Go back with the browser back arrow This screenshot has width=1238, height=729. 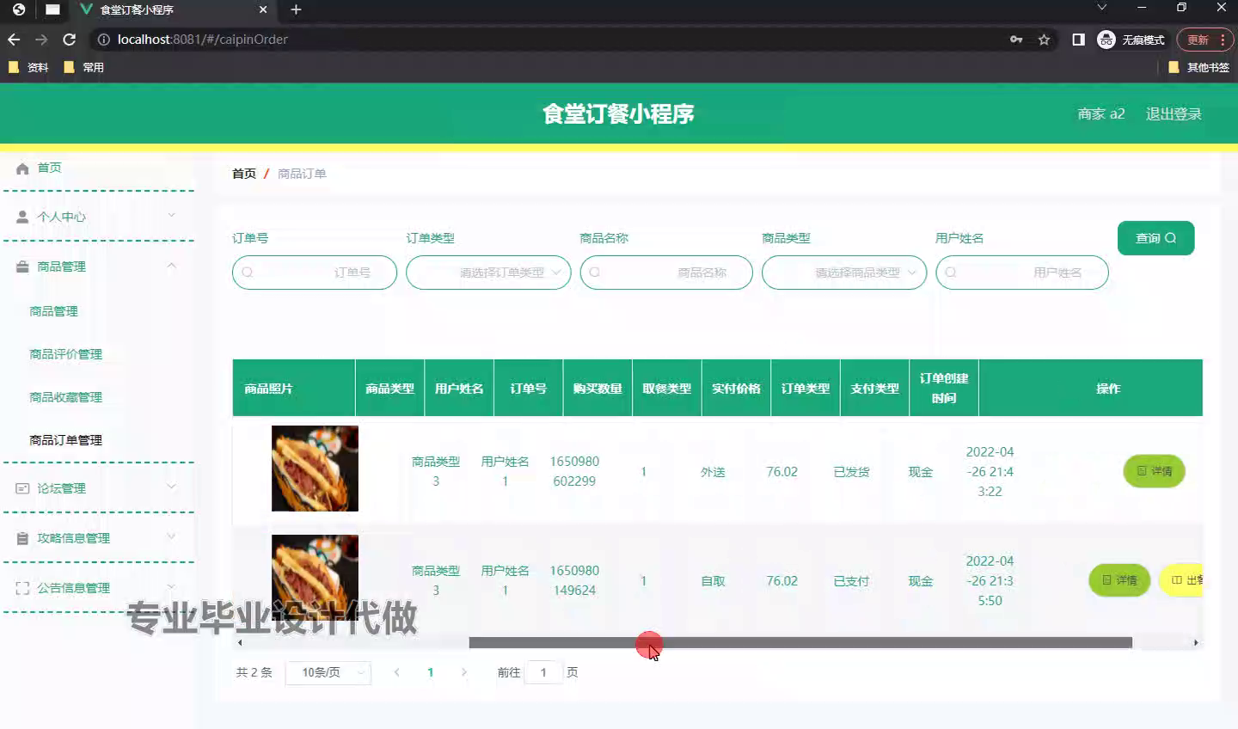coord(14,40)
